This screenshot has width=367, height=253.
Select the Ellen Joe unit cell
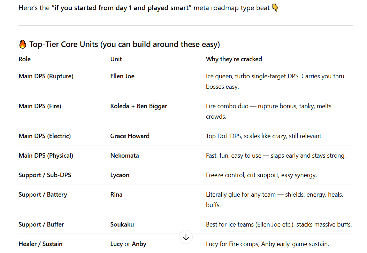122,76
